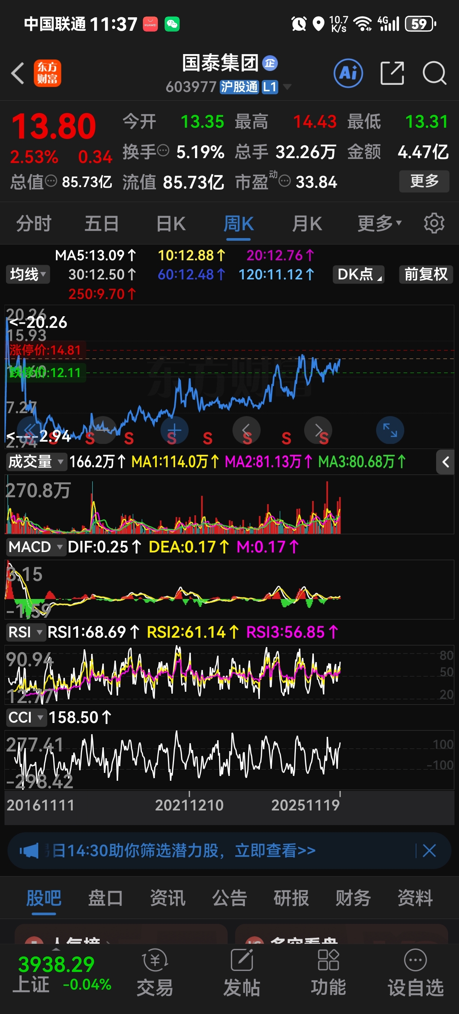Switch to 五日 chart tab

coord(102,223)
